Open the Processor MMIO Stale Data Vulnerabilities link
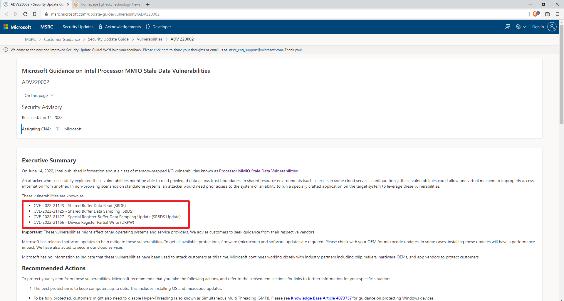This screenshot has width=564, height=301. click(258, 171)
